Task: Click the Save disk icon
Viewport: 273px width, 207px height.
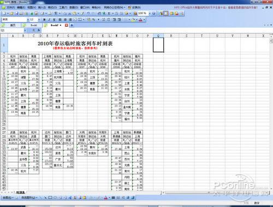Action: (17, 13)
